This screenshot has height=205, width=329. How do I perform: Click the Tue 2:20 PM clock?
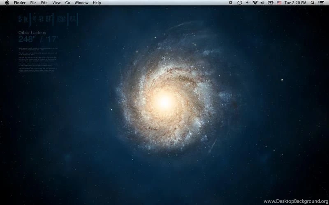[296, 2]
